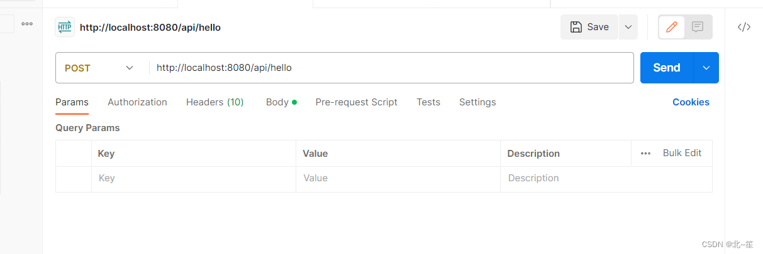The height and width of the screenshot is (254, 763).
Task: Expand the Save options dropdown arrow
Action: [628, 27]
